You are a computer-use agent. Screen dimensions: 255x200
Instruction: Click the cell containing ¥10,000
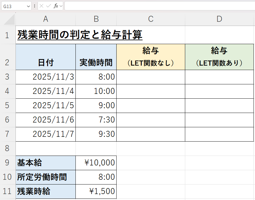pyautogui.click(x=96, y=163)
